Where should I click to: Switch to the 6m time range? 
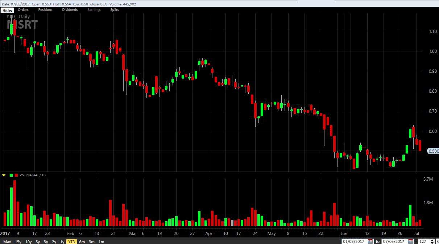point(82,241)
